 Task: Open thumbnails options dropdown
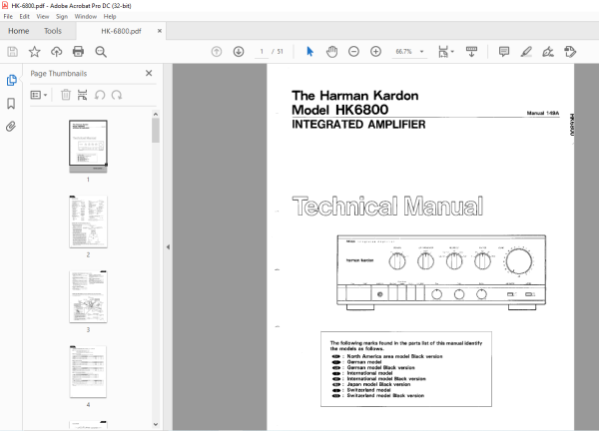[x=39, y=95]
